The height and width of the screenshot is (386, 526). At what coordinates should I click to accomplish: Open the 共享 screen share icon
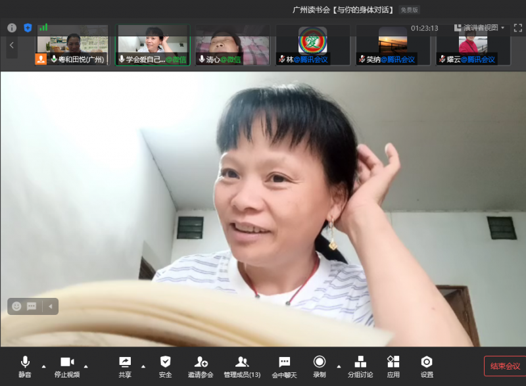click(x=125, y=366)
